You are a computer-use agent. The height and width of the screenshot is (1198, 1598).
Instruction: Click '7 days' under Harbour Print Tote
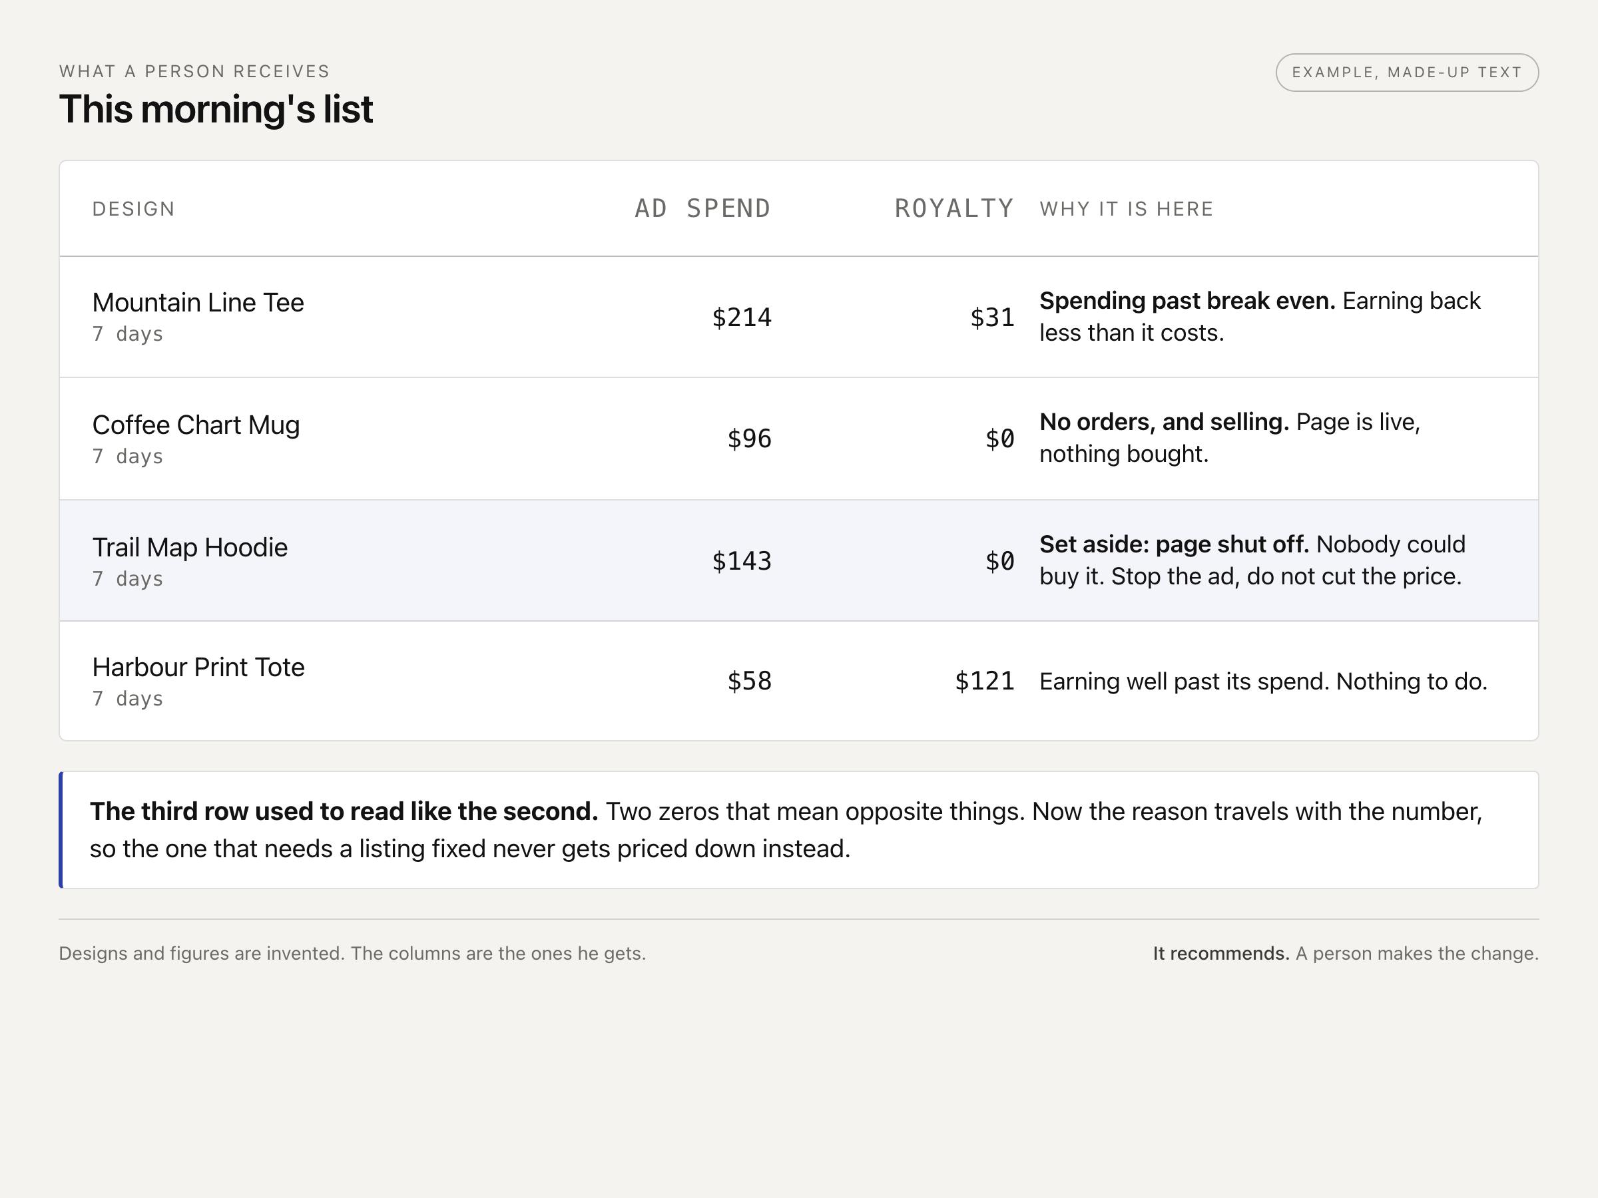coord(128,699)
